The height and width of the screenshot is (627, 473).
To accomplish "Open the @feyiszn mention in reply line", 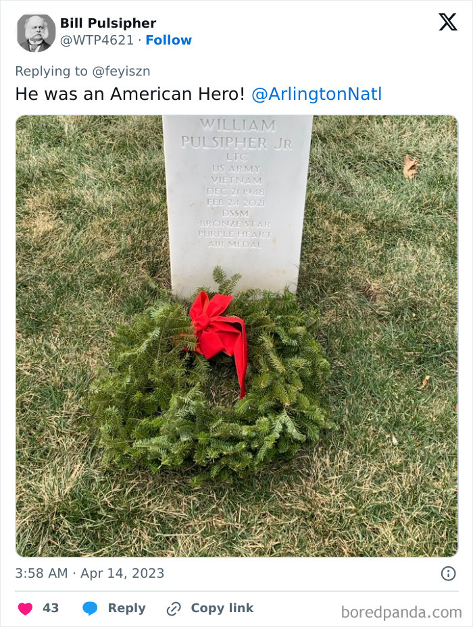I will point(122,71).
